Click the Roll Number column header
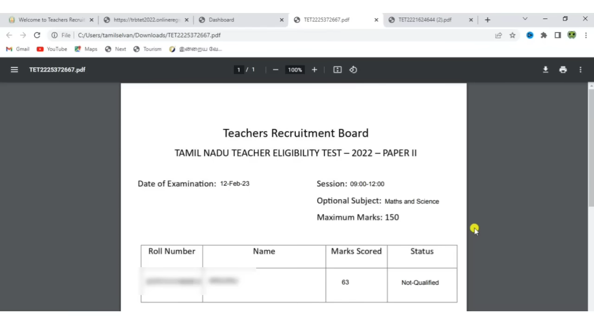The width and height of the screenshot is (594, 334). pos(172,251)
